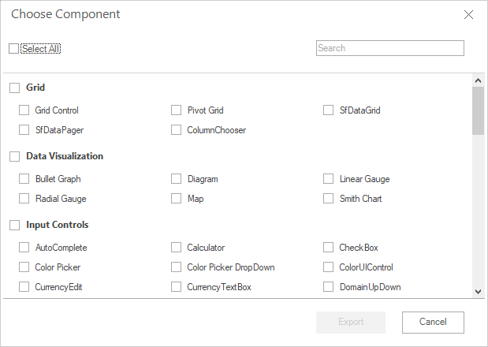
Task: Enable the Grid Control component
Action: pos(24,110)
